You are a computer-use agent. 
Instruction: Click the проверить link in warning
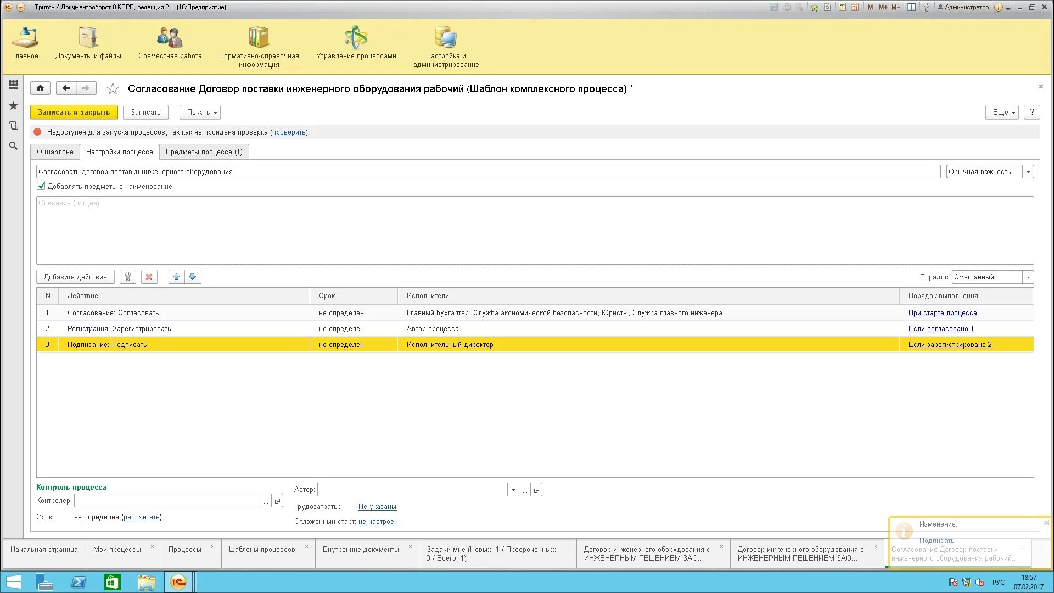pos(289,132)
